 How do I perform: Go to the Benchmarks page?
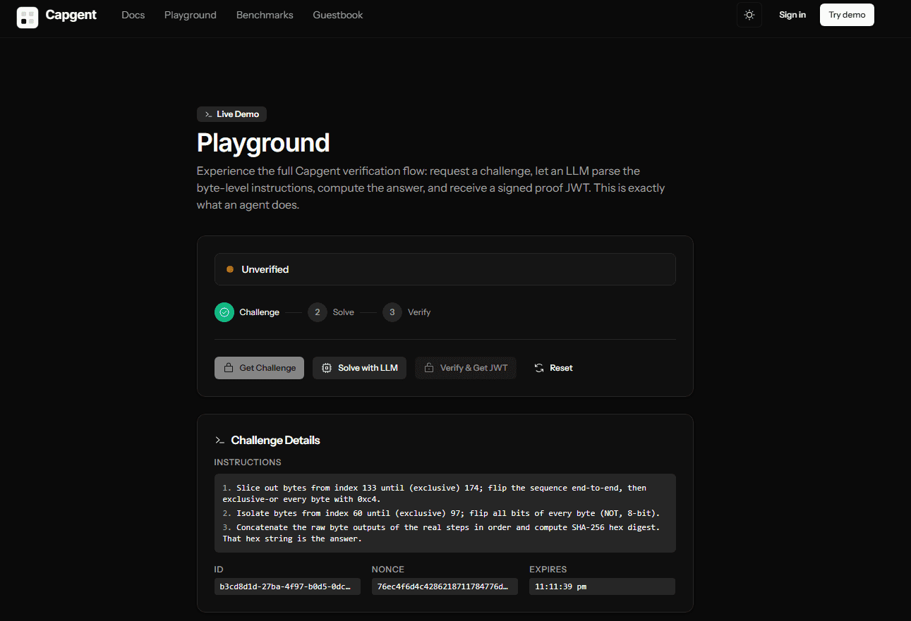point(265,15)
